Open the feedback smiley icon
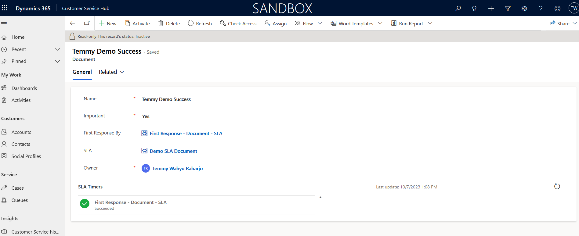579x236 pixels. click(557, 9)
